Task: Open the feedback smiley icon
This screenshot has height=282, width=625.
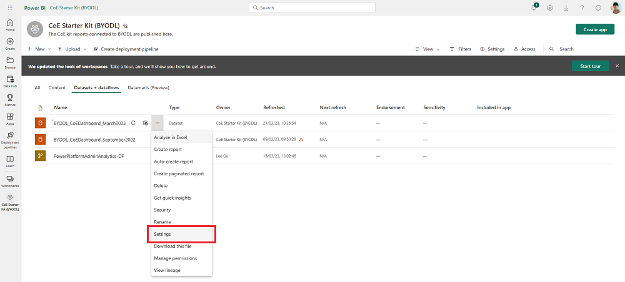Action: click(x=598, y=7)
